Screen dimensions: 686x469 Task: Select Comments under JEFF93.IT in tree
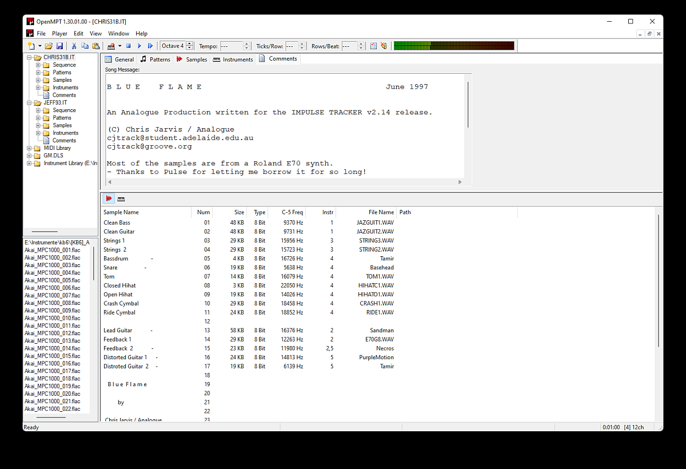click(64, 140)
